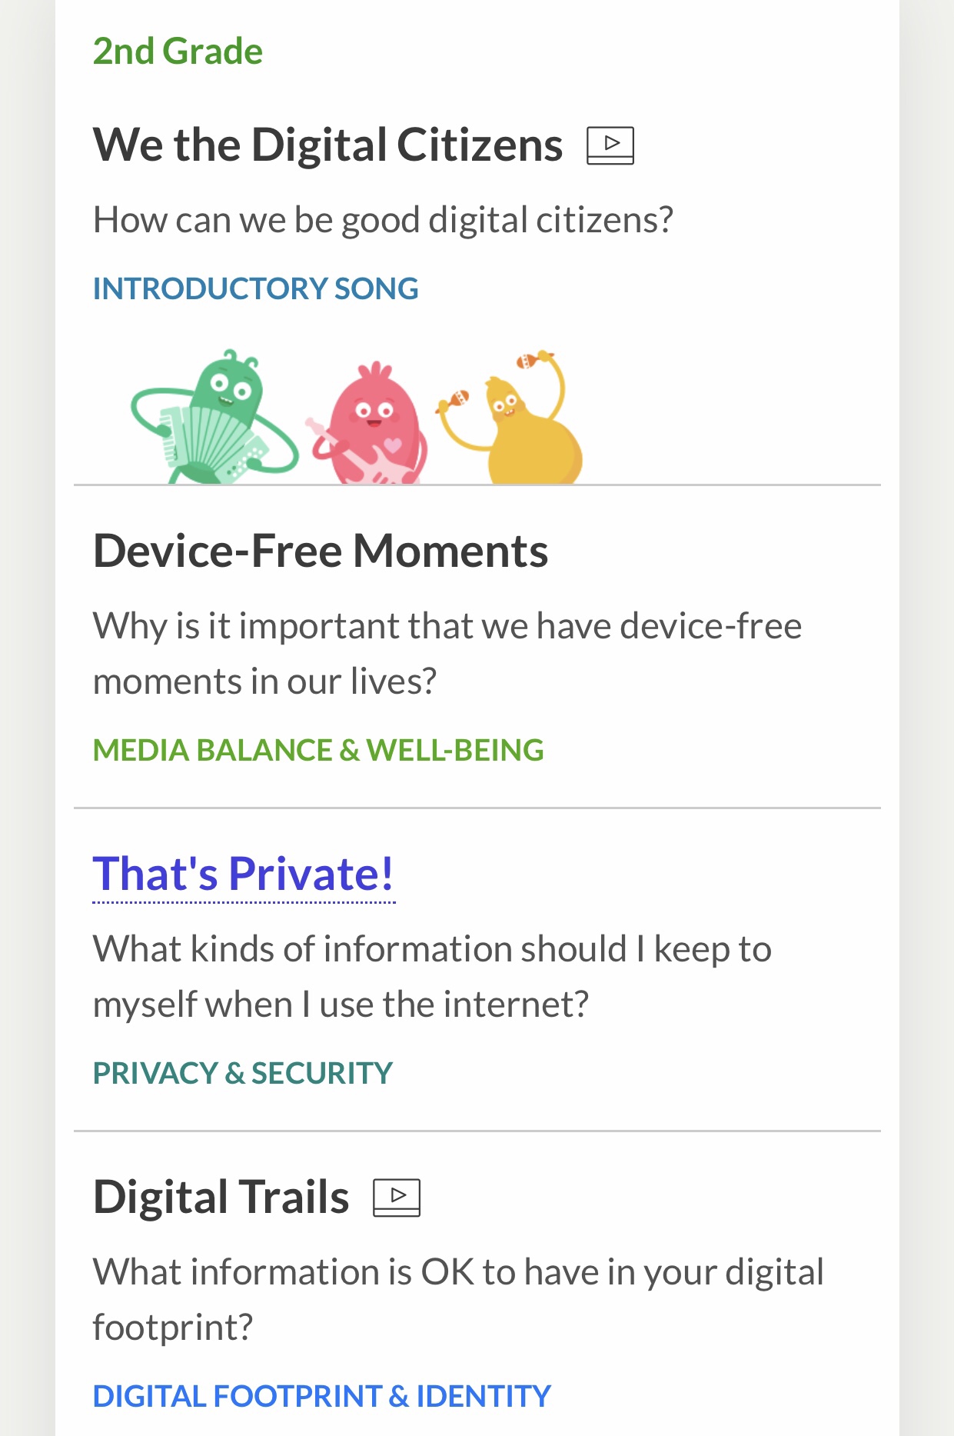Click the device-free moments question text
Viewport: 954px width, 1436px height.
pyautogui.click(x=446, y=653)
